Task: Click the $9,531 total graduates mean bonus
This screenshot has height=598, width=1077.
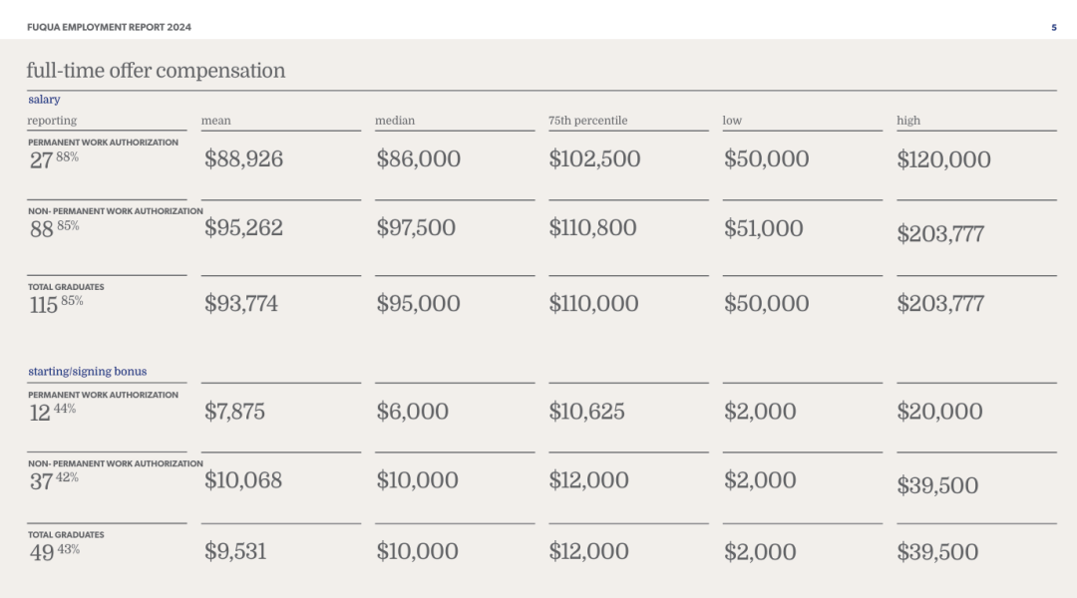Action: pos(235,551)
